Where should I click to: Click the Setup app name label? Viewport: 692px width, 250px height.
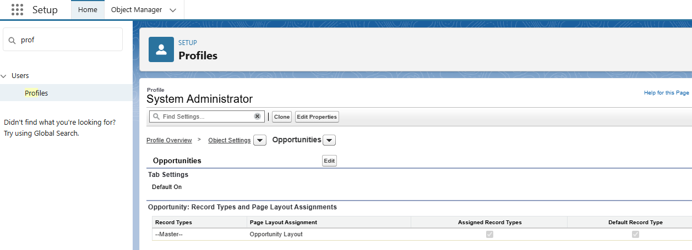(x=45, y=10)
